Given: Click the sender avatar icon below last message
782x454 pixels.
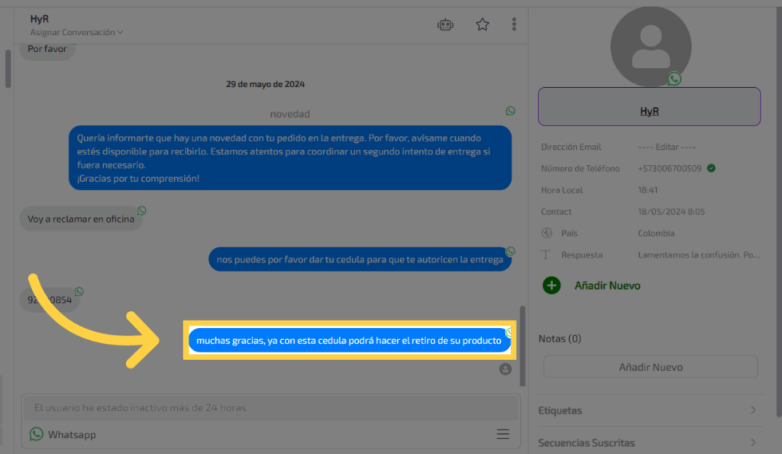Looking at the screenshot, I should [505, 369].
